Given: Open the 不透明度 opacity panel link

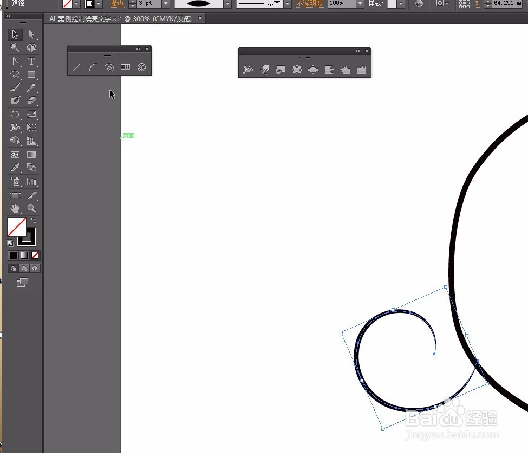Looking at the screenshot, I should coord(310,4).
